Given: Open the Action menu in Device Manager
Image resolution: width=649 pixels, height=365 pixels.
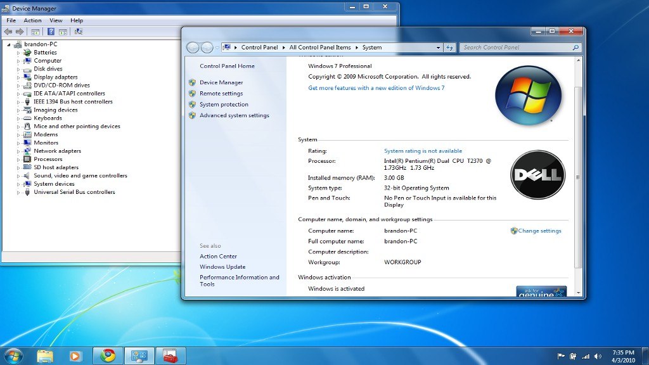Looking at the screenshot, I should [x=32, y=20].
